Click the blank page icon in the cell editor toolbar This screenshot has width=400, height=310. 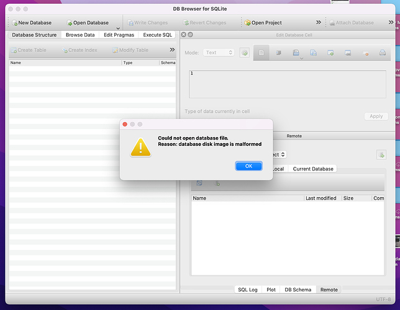pos(261,53)
